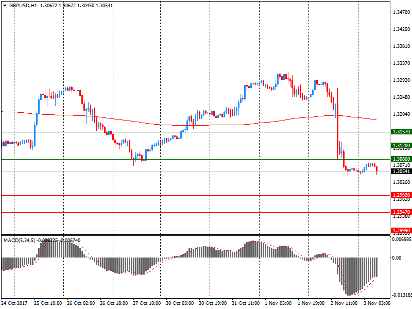Select the 1.29470 red support level label
This screenshot has height=309, width=412.
401,212
